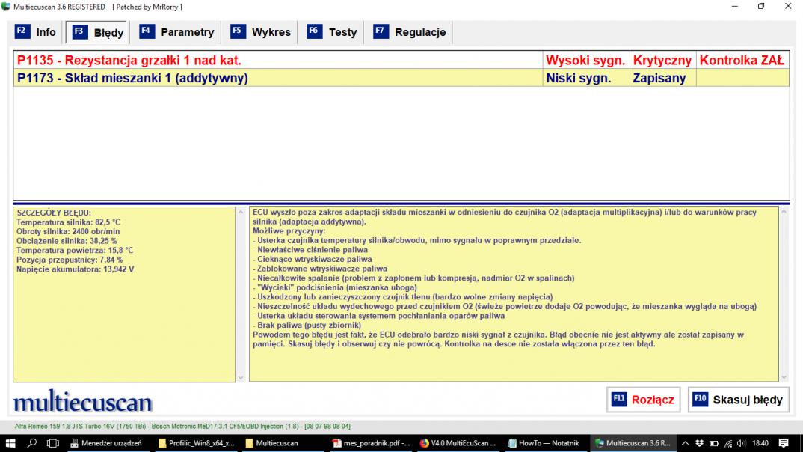Go to the Wykres tab
Viewport: 803px width, 452px height.
point(260,32)
